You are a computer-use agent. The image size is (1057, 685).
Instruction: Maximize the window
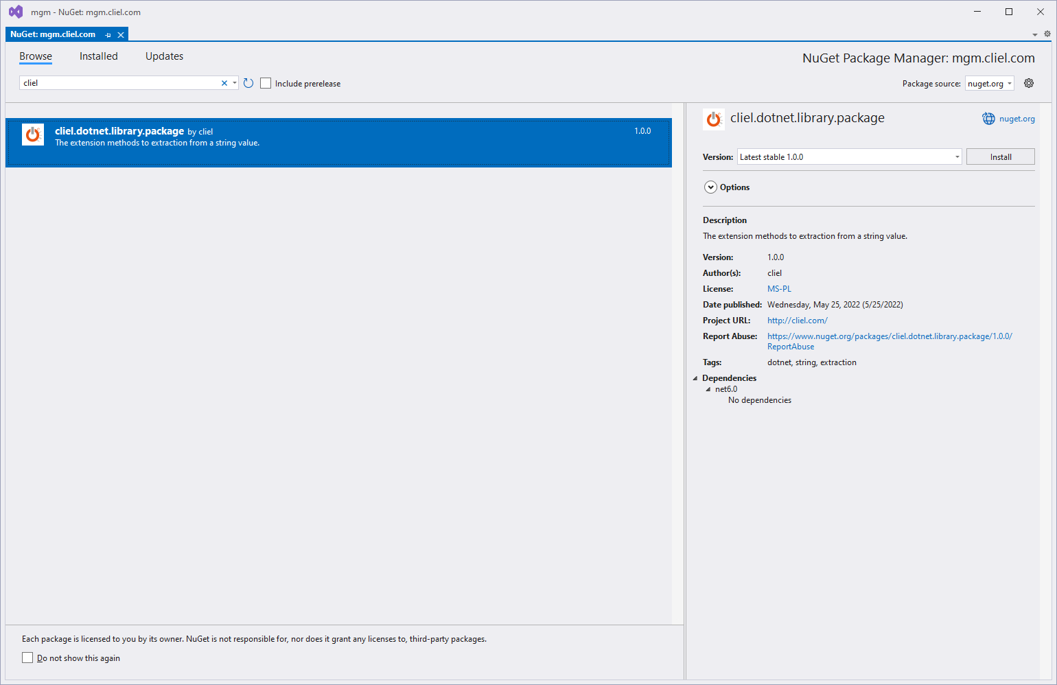tap(1009, 12)
